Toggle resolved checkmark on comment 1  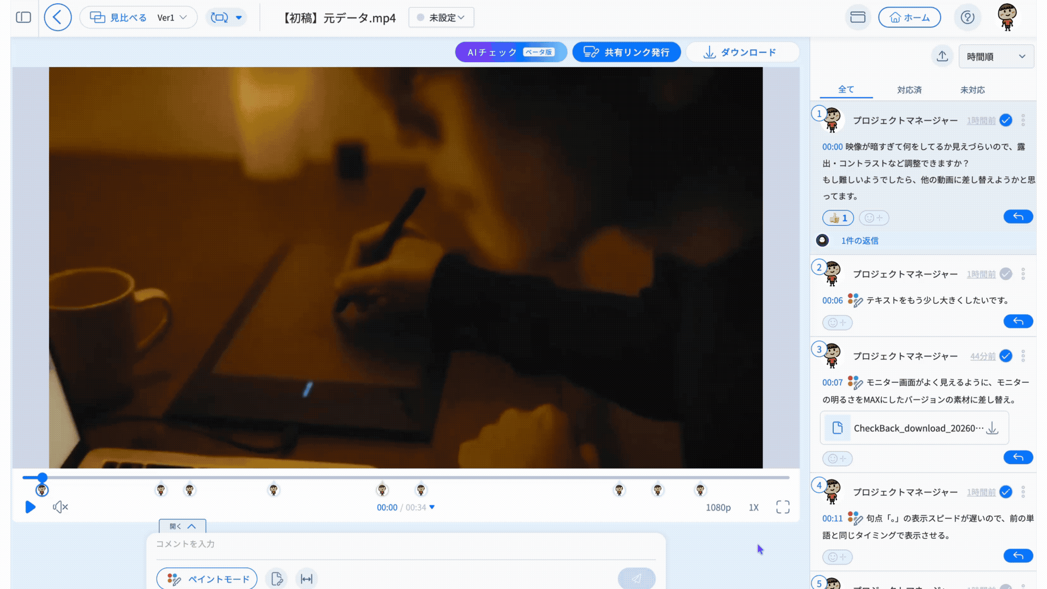(1006, 121)
